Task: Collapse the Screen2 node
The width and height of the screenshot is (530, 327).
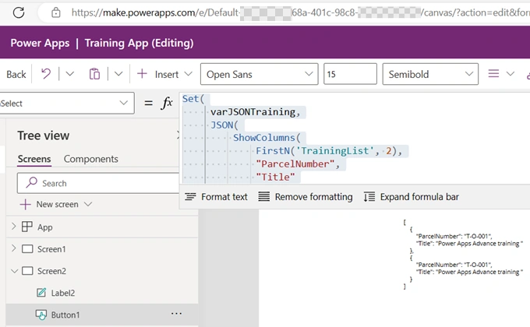Action: [14, 271]
